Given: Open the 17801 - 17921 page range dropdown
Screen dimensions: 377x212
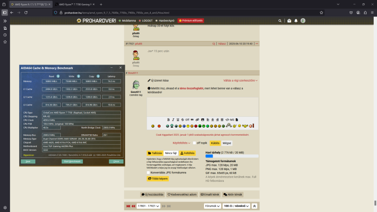Looking at the screenshot, I should click(x=148, y=206).
